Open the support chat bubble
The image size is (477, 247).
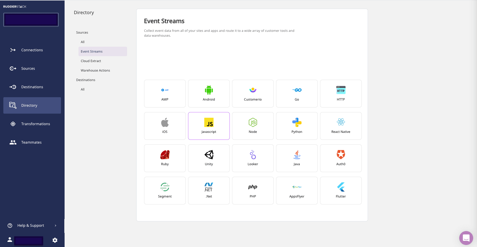[x=466, y=238]
